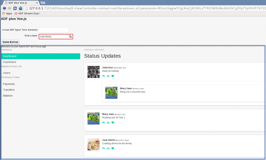Switch to the ADF plus Vue.js tab
Image resolution: width=266 pixels, height=160 pixels.
(19, 3)
